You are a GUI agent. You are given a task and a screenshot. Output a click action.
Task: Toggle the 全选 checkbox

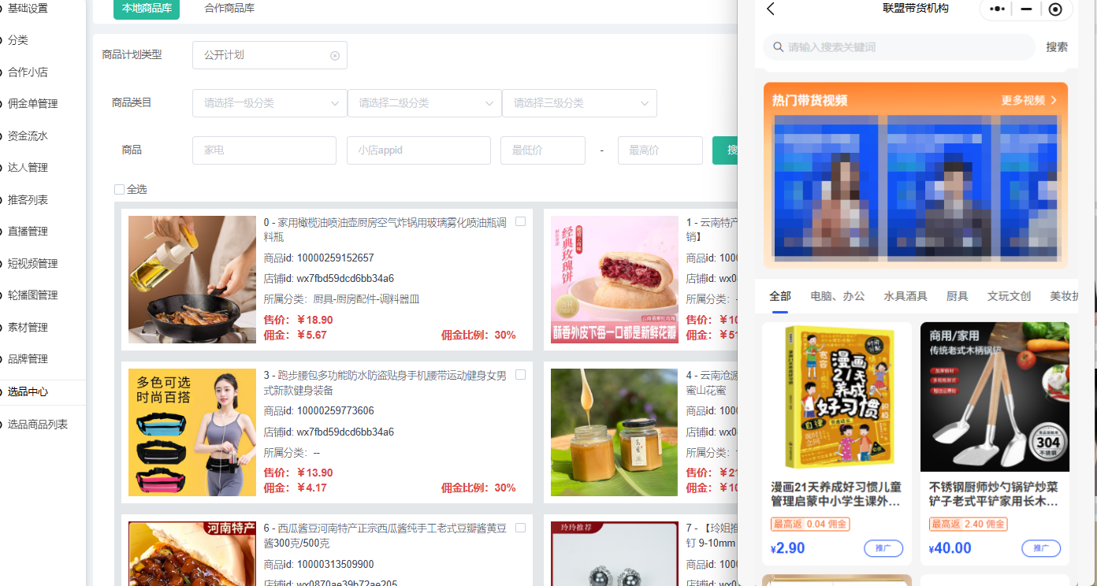click(x=119, y=189)
